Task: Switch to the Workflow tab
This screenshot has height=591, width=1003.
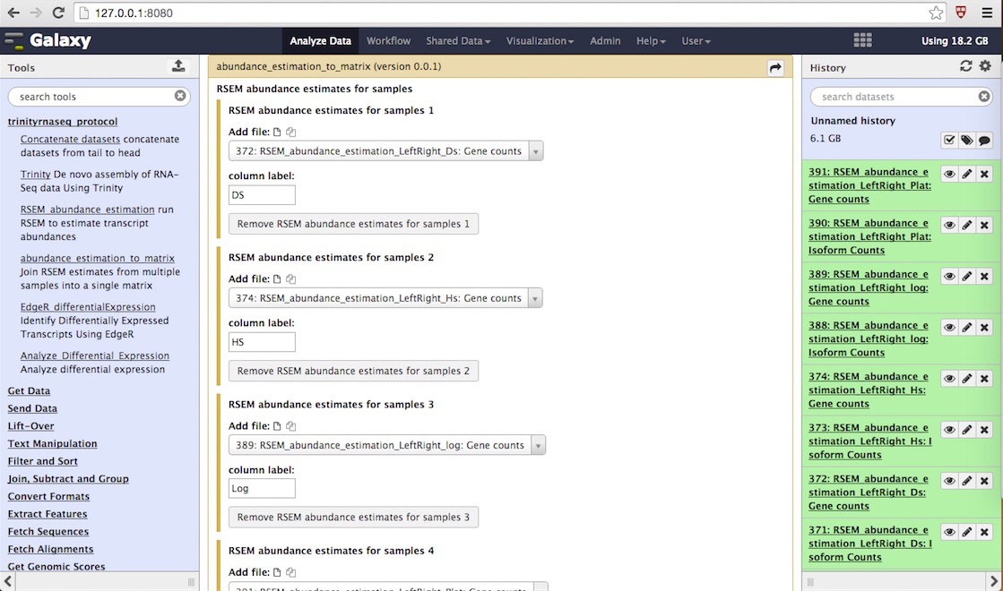Action: [388, 40]
